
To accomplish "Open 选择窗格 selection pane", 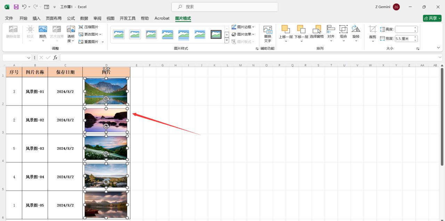I will (317, 32).
